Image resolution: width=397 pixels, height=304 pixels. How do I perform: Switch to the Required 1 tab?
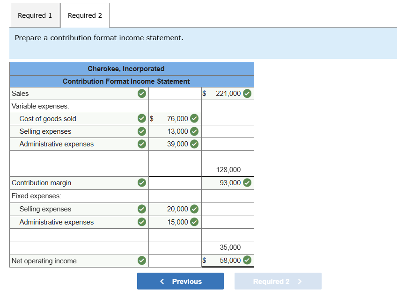click(35, 15)
